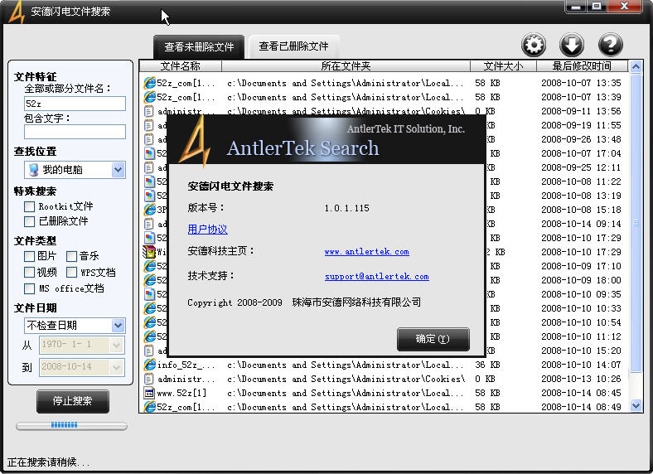Toggle the 已删除文件 checkbox

[30, 221]
